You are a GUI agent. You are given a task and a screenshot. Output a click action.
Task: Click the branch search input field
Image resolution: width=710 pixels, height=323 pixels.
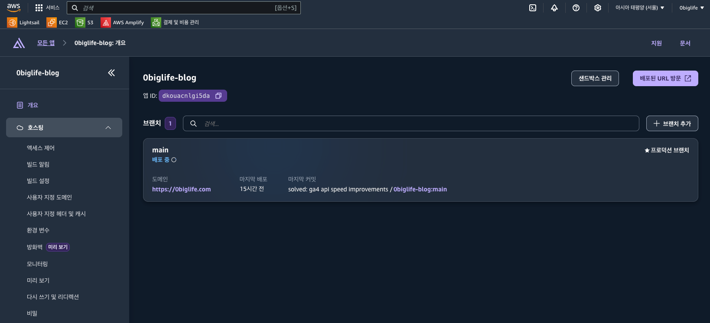[x=411, y=123]
